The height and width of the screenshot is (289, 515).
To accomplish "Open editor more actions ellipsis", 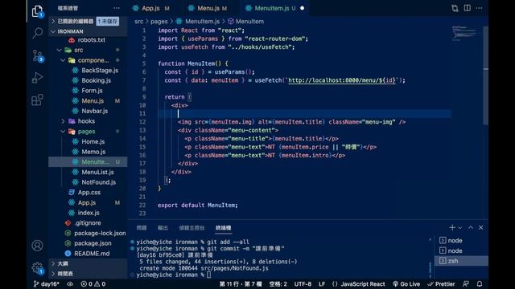I will (480, 8).
